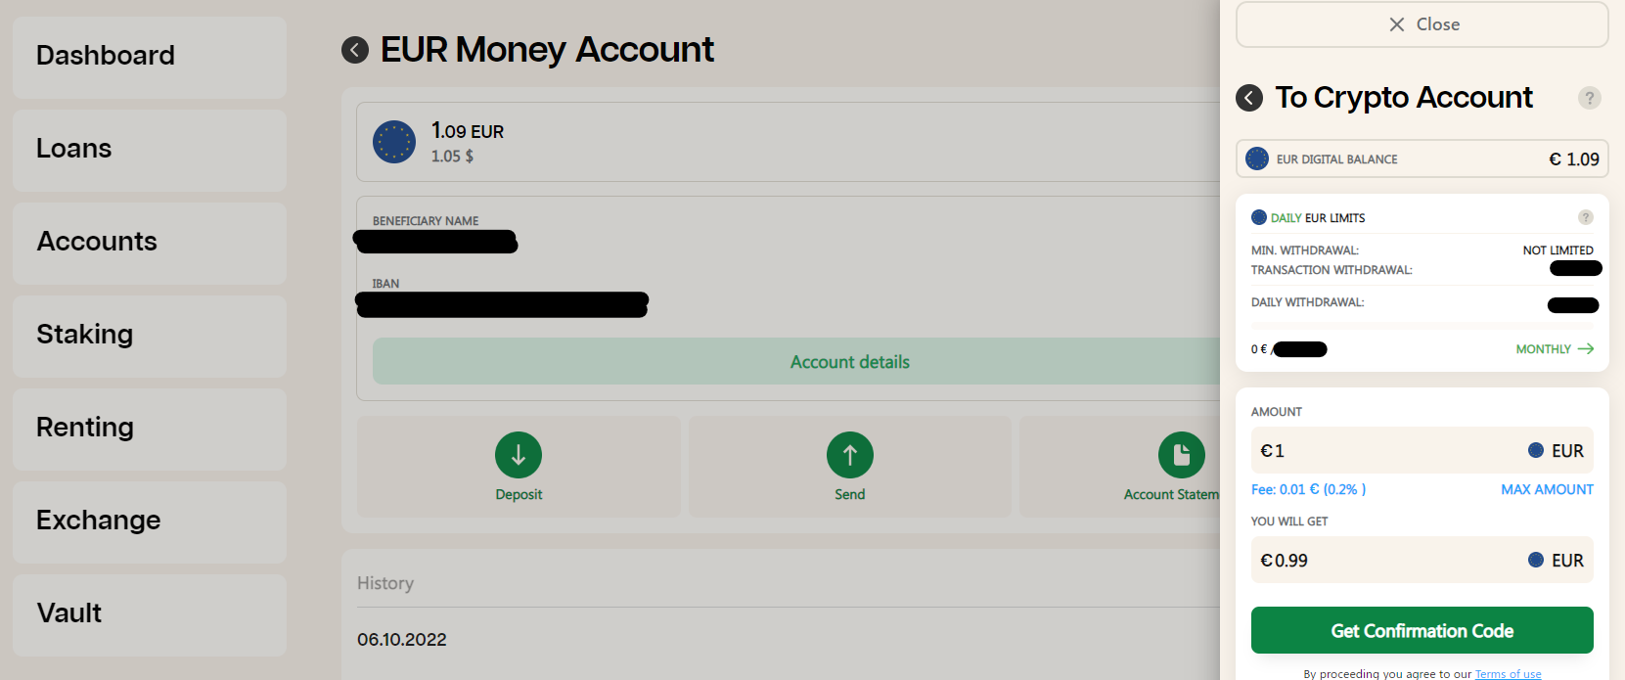Click the EU flag icon in account balance
Viewport: 1625px width, 680px height.
(394, 142)
